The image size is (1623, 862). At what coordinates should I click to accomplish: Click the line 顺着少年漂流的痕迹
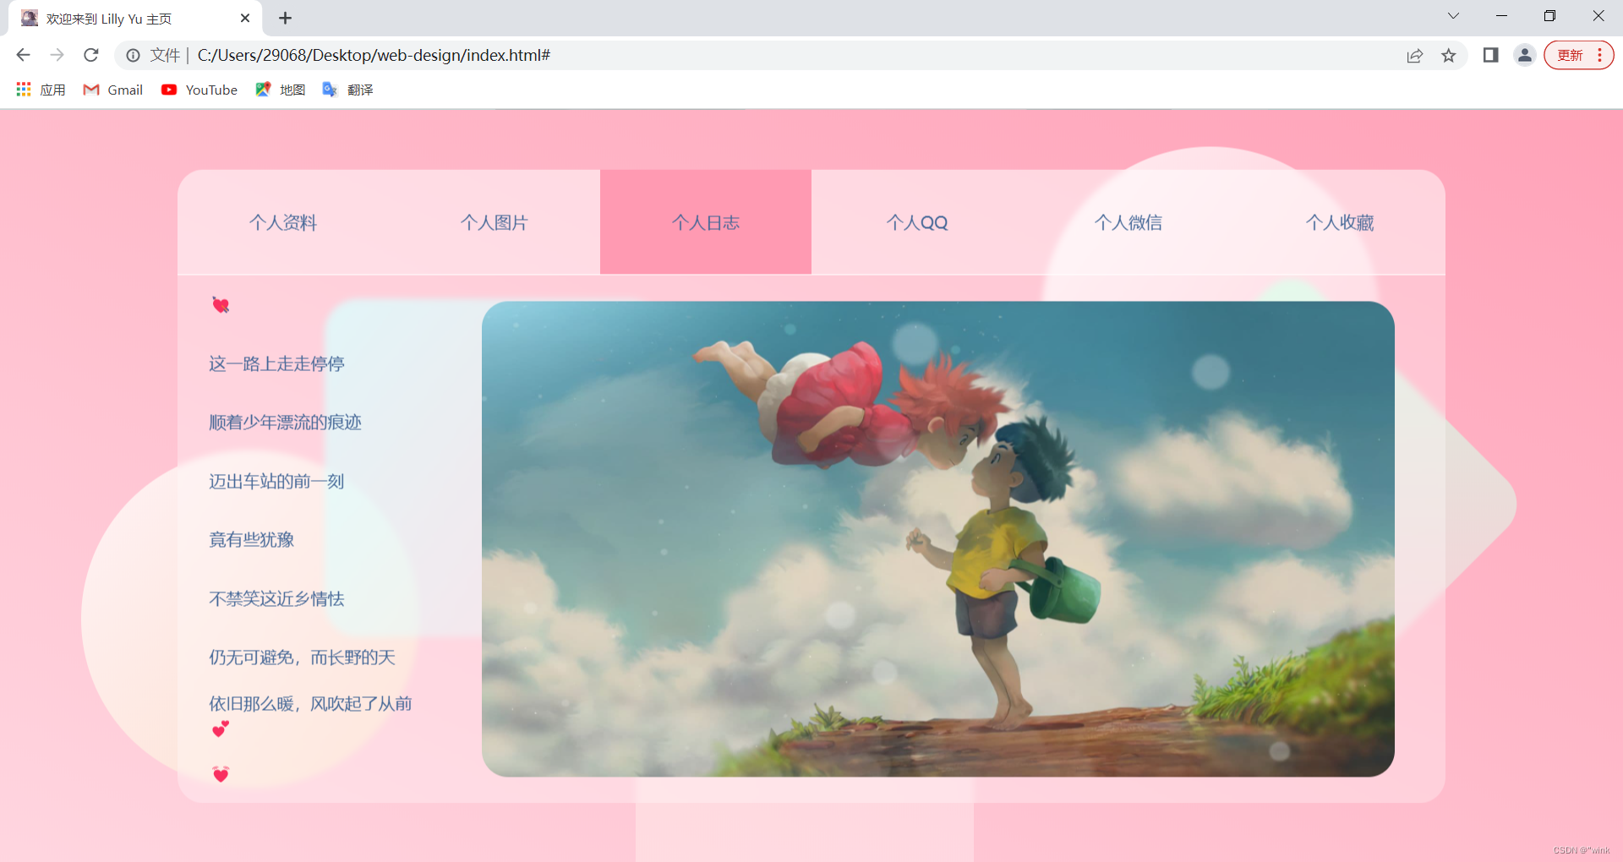point(285,423)
